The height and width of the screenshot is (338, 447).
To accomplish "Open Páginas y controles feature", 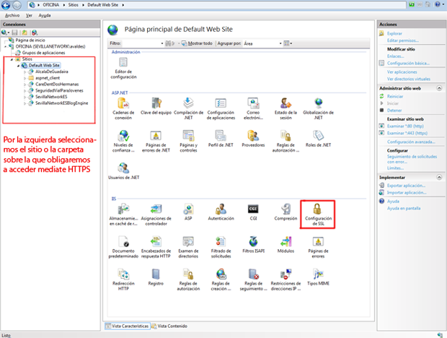I will tap(188, 141).
